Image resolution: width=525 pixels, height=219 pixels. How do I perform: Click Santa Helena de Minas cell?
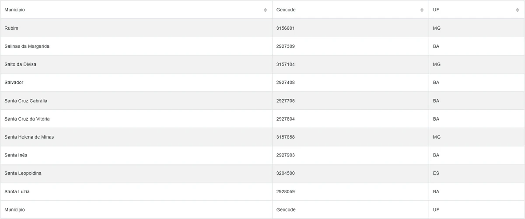click(x=29, y=137)
